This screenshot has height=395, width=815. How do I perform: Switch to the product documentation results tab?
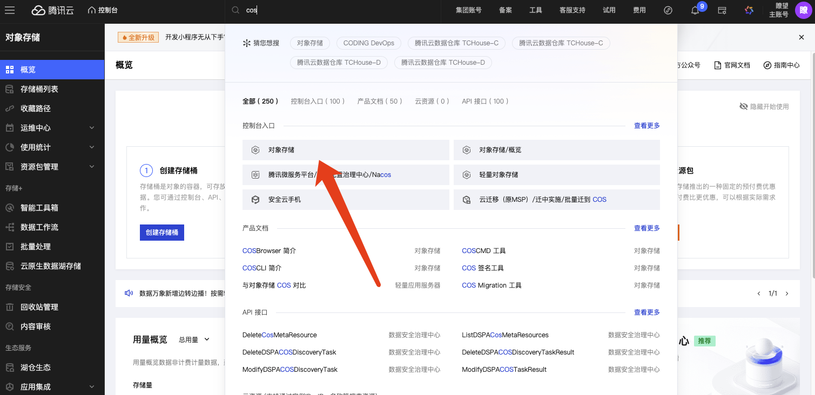(x=380, y=101)
